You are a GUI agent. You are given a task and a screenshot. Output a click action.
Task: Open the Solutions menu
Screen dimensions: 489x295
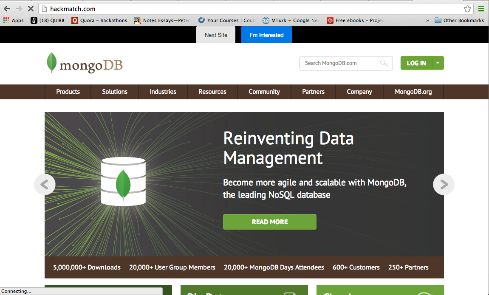coord(115,92)
